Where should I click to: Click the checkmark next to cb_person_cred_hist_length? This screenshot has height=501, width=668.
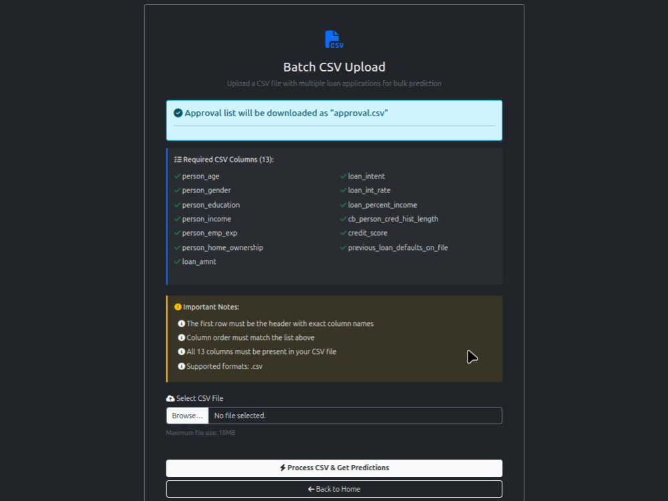[343, 219]
